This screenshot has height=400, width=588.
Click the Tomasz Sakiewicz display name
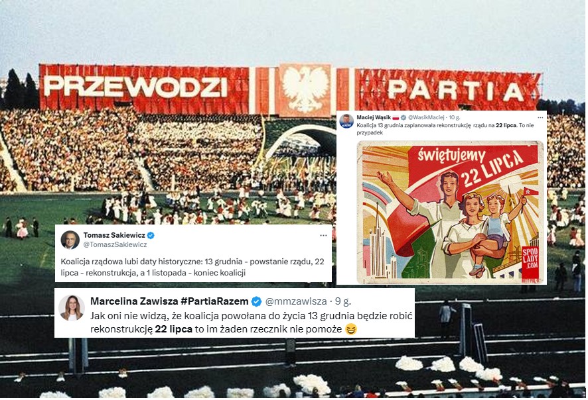pyautogui.click(x=114, y=235)
